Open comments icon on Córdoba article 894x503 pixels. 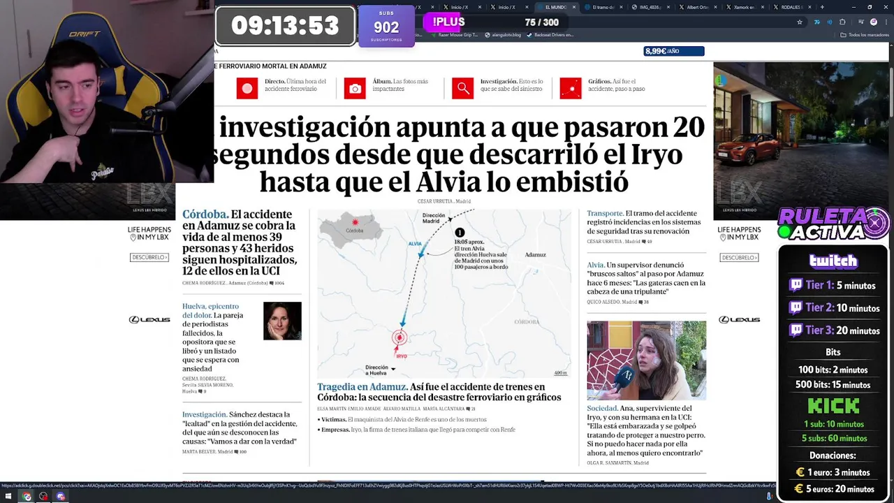tap(272, 283)
